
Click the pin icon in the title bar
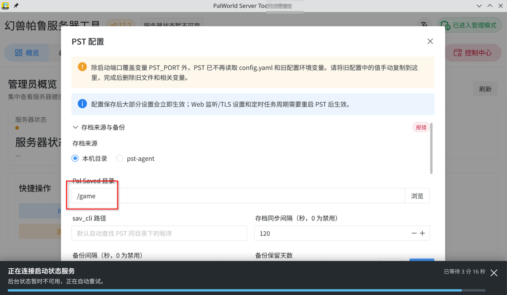(16, 6)
